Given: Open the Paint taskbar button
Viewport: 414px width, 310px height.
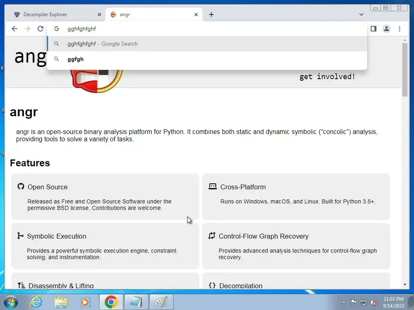Looking at the screenshot, I should [x=161, y=302].
